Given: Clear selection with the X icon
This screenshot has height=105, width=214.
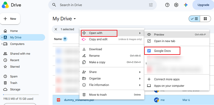Looking at the screenshot, I should click(x=56, y=29).
